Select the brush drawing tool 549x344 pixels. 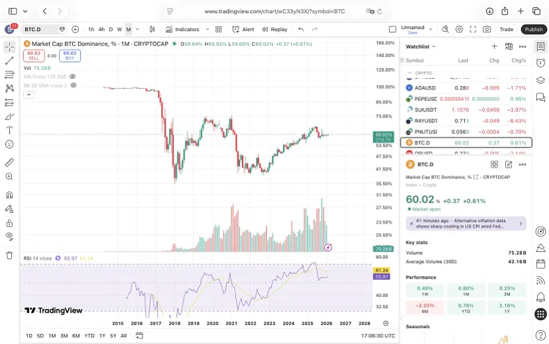tap(9, 117)
